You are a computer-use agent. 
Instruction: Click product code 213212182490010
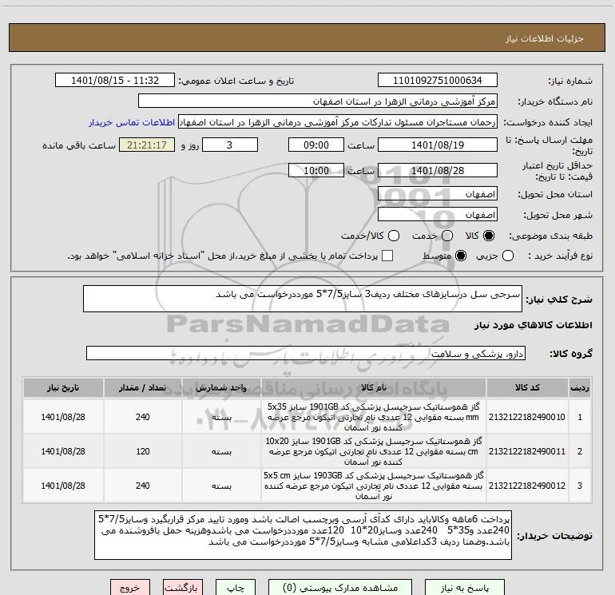pyautogui.click(x=527, y=417)
